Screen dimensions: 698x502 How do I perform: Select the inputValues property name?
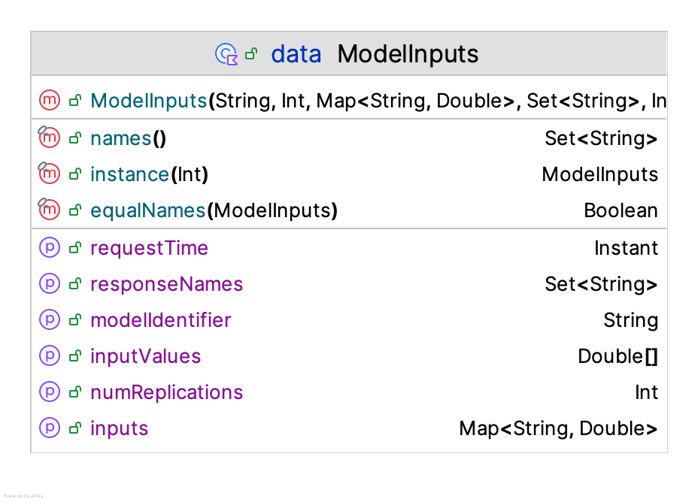click(x=146, y=356)
